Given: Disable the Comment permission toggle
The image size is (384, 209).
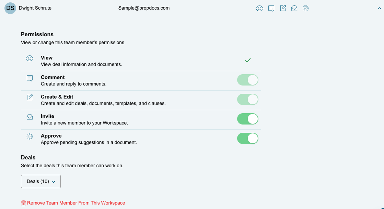Looking at the screenshot, I should [248, 80].
